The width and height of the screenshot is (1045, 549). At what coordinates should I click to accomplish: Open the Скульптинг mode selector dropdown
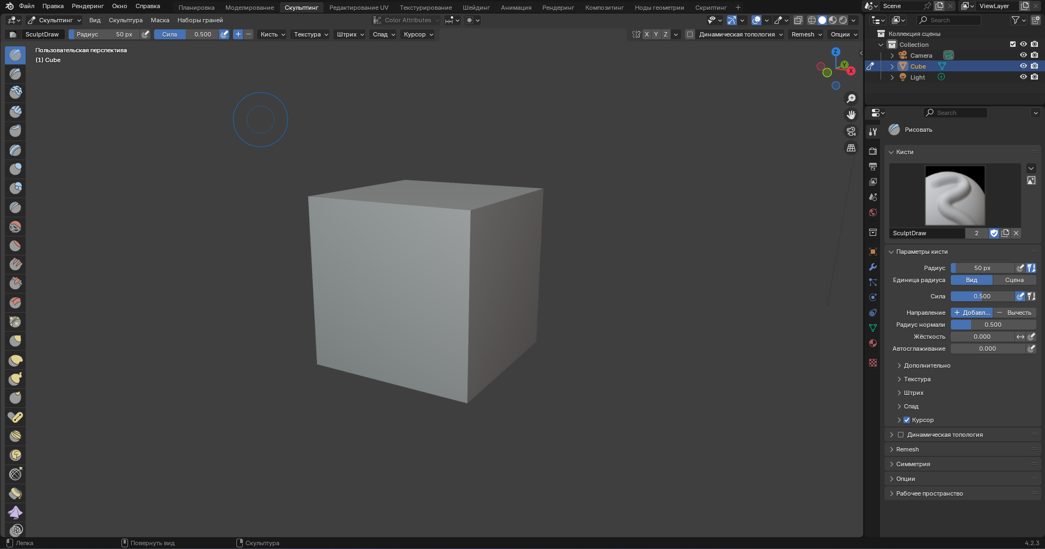click(54, 20)
